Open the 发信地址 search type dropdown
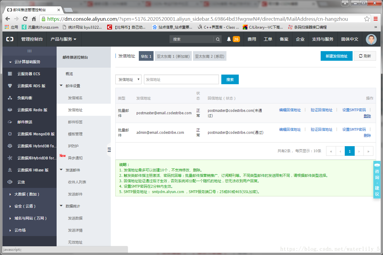 click(x=128, y=79)
